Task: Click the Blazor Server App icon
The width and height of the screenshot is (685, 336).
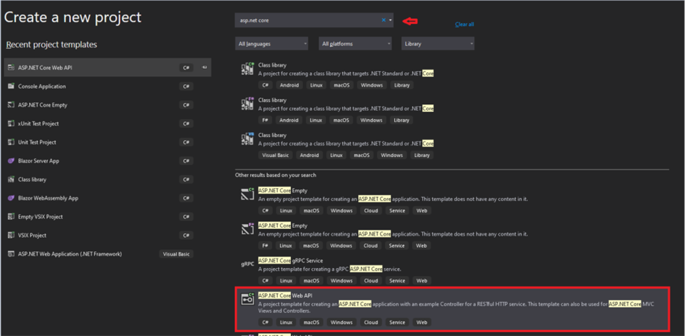Action: [x=11, y=161]
